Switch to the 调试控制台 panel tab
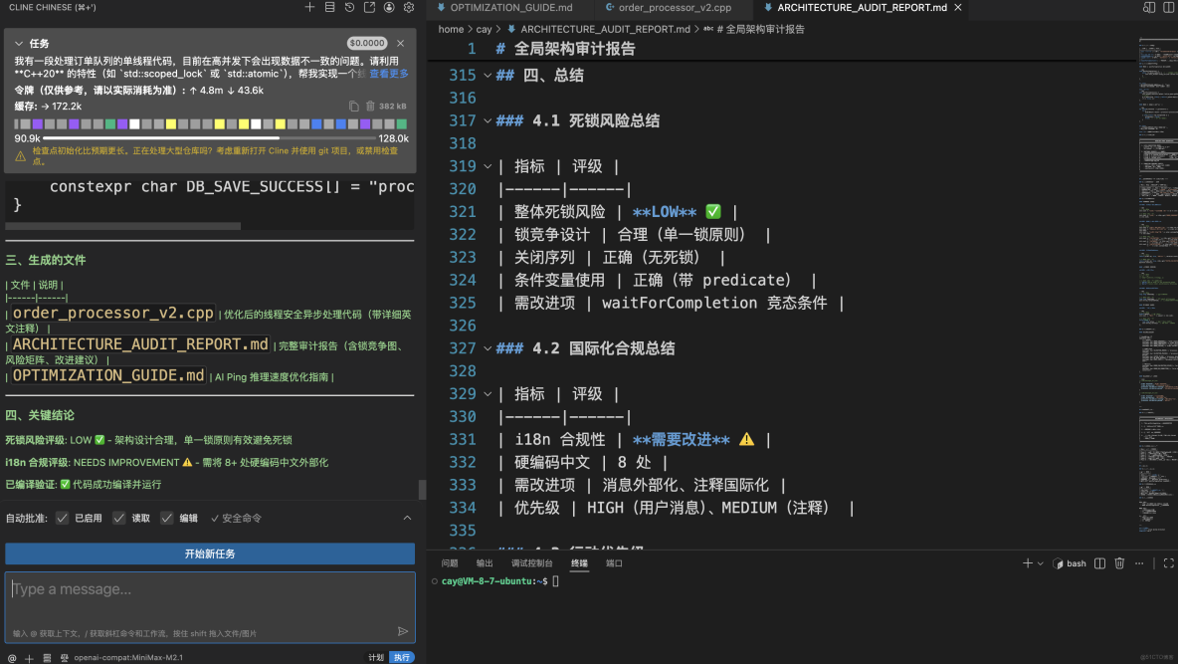Screen dimensions: 1178x664 pos(533,562)
